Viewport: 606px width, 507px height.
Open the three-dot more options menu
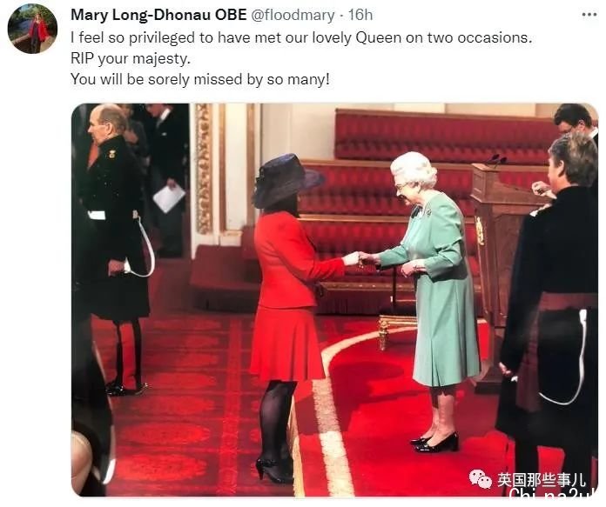589,15
